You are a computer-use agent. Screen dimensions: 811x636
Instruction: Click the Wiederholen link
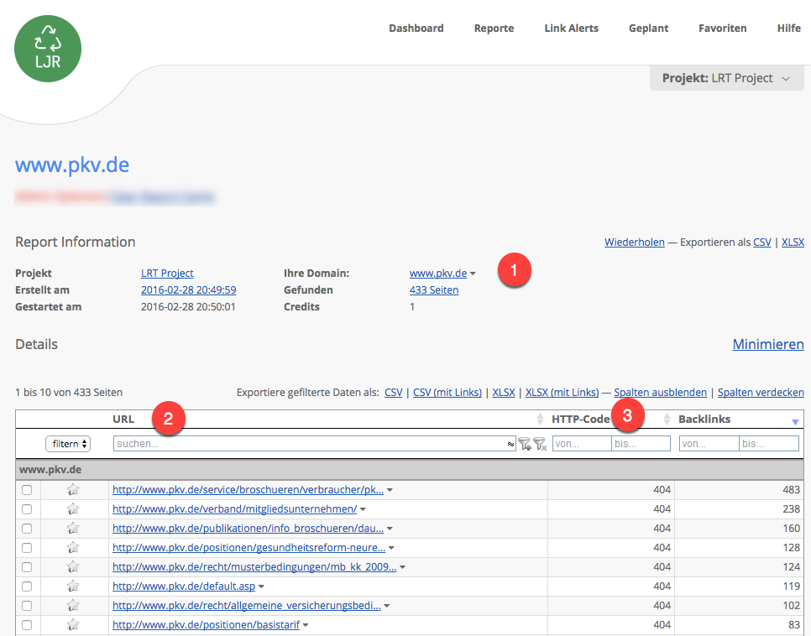[635, 242]
